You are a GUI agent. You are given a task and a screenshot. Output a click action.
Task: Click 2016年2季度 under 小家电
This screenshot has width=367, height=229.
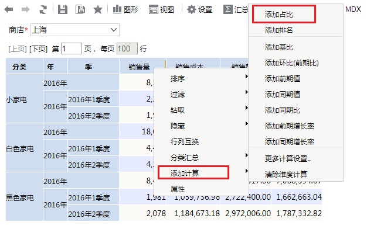click(93, 115)
